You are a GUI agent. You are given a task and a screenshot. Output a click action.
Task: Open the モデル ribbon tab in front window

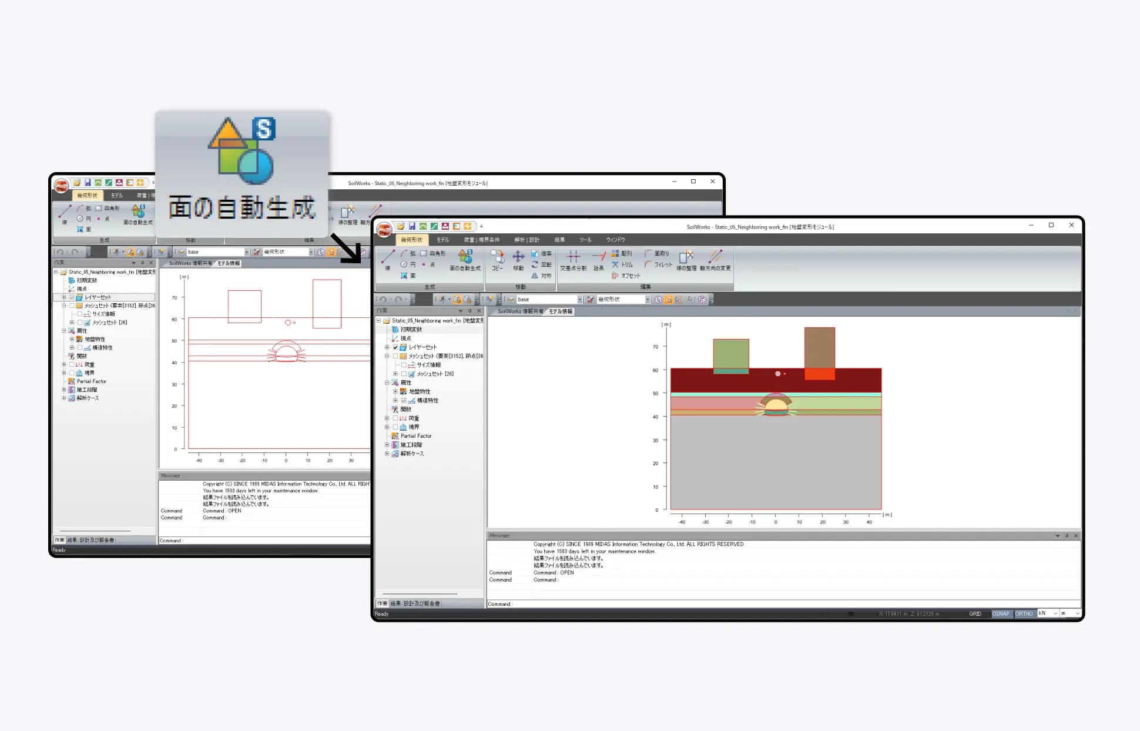pyautogui.click(x=443, y=240)
